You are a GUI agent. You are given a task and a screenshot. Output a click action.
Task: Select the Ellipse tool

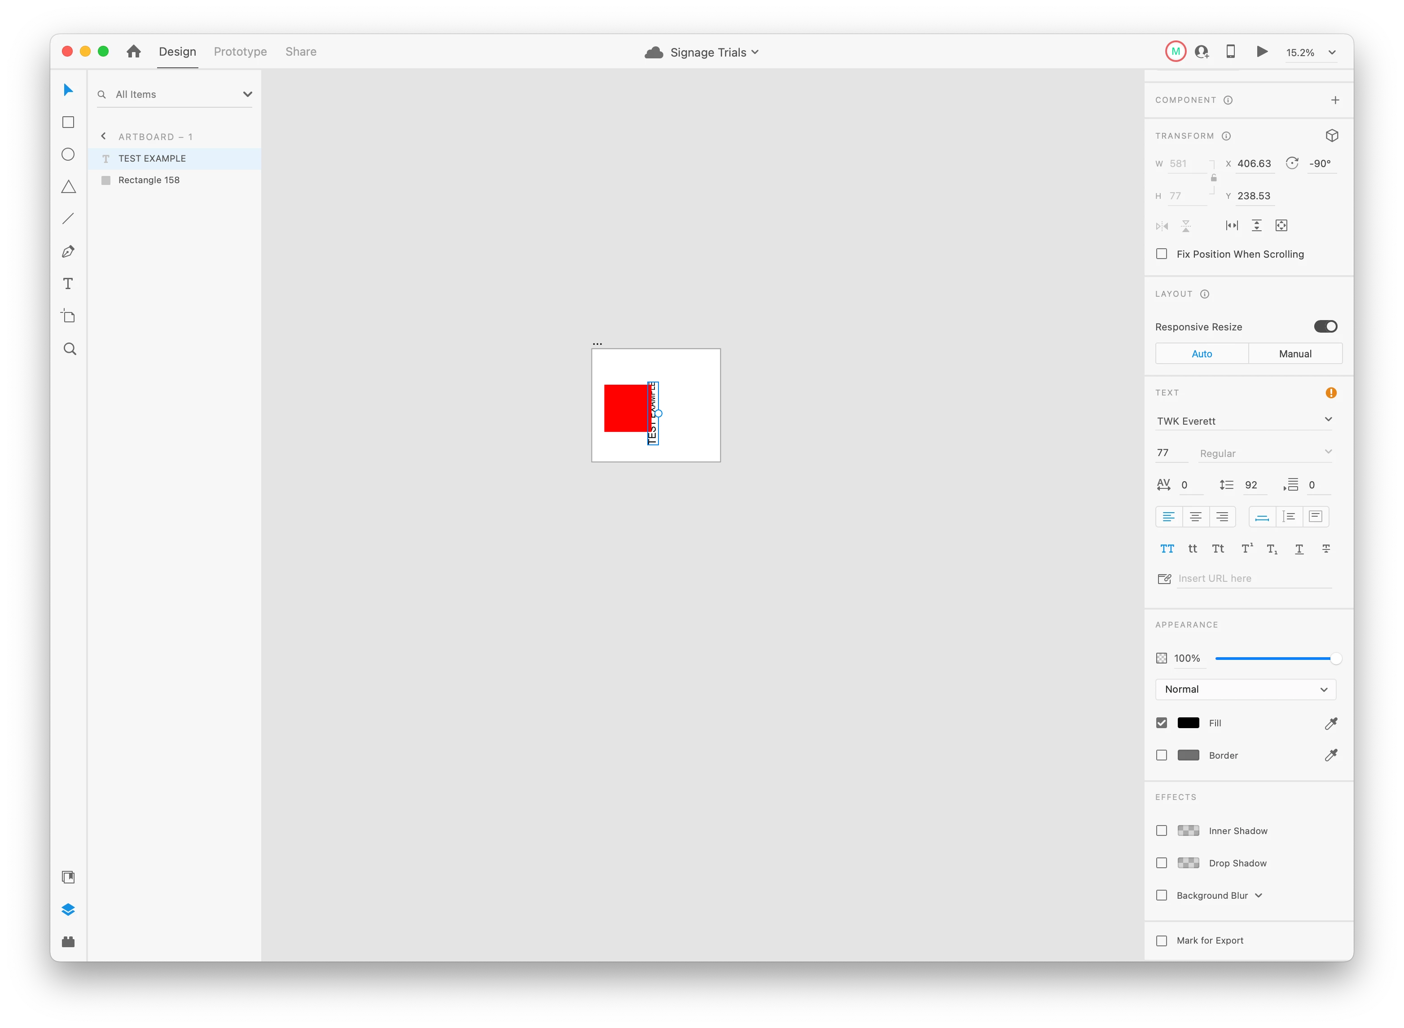[x=68, y=155]
